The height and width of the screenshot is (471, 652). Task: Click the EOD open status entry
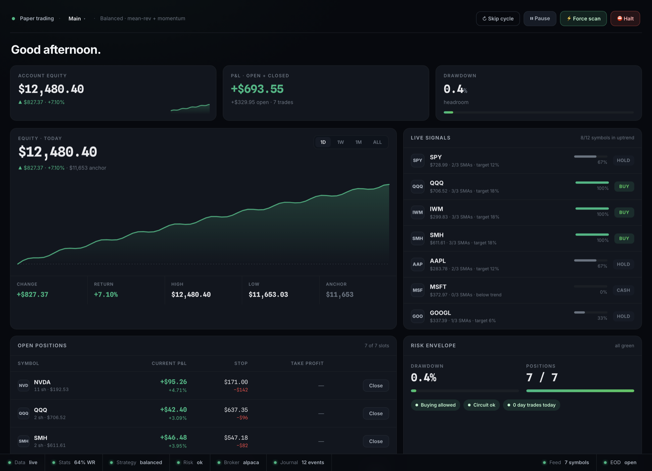(620, 462)
